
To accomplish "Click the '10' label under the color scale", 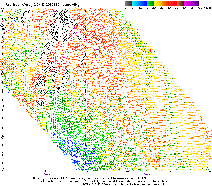I will (140, 8).
